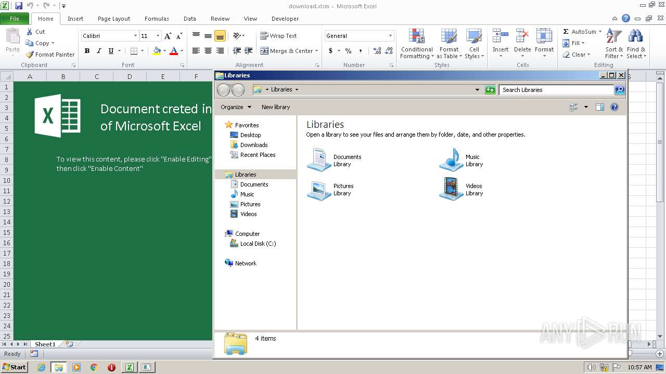
Task: Click the Windows Start button
Action: (14, 367)
